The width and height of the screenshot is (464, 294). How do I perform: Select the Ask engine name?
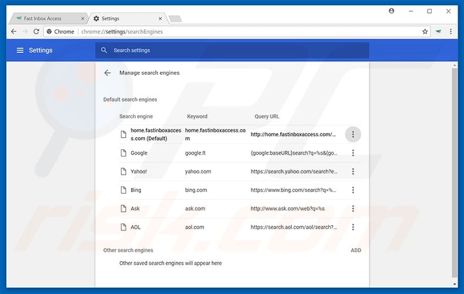tap(135, 209)
